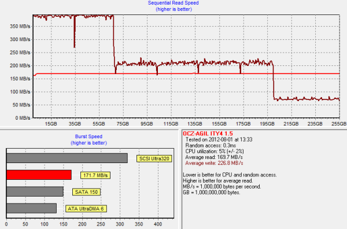Screen dimensions: 347x229
Task: Click the '50 MB/s' axis label
Action: click(x=21, y=105)
